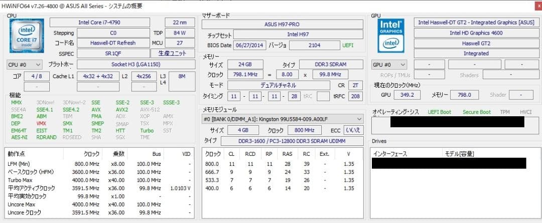Click the Intel H97 chipset field

point(298,35)
